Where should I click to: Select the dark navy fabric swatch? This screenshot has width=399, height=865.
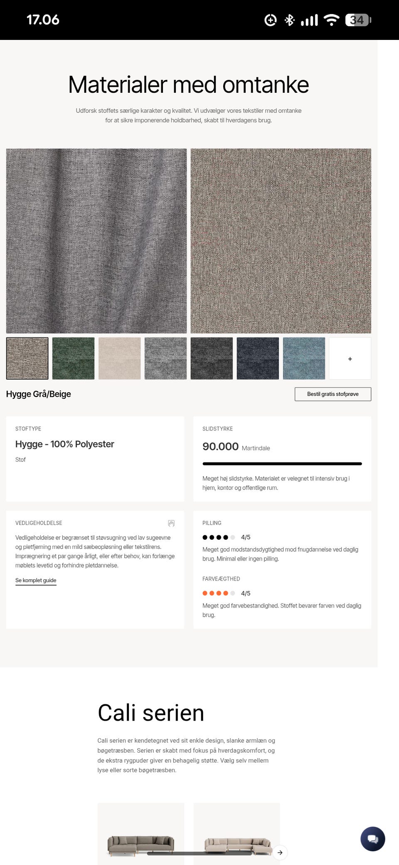coord(258,358)
